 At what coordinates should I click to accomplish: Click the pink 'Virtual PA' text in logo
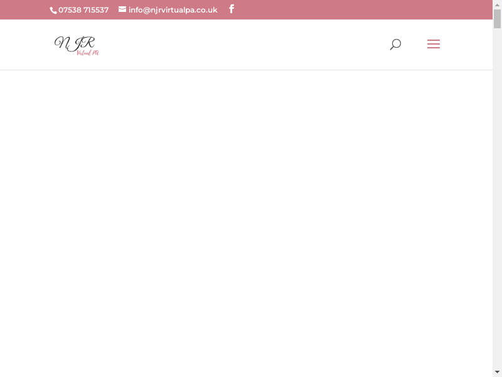pos(88,53)
